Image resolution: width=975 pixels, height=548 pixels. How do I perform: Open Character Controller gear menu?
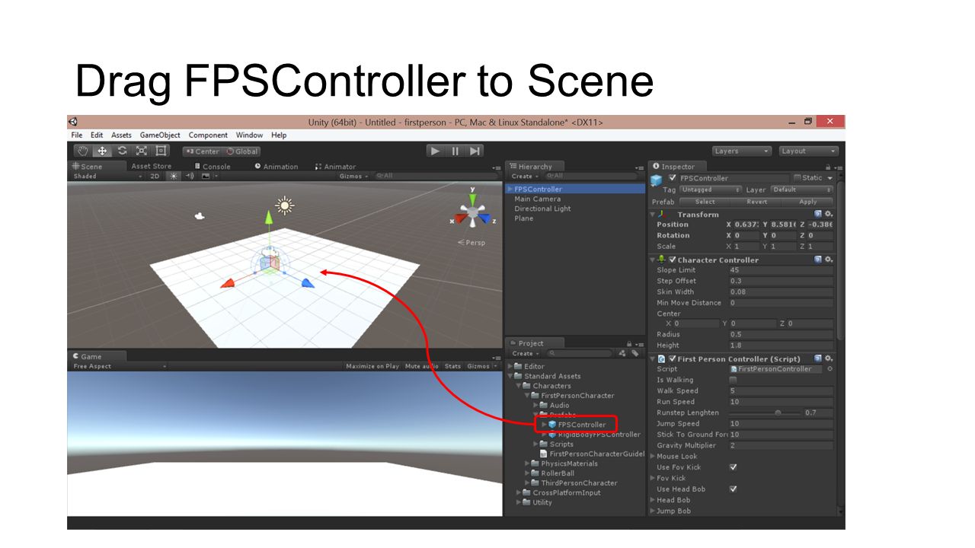coord(829,260)
